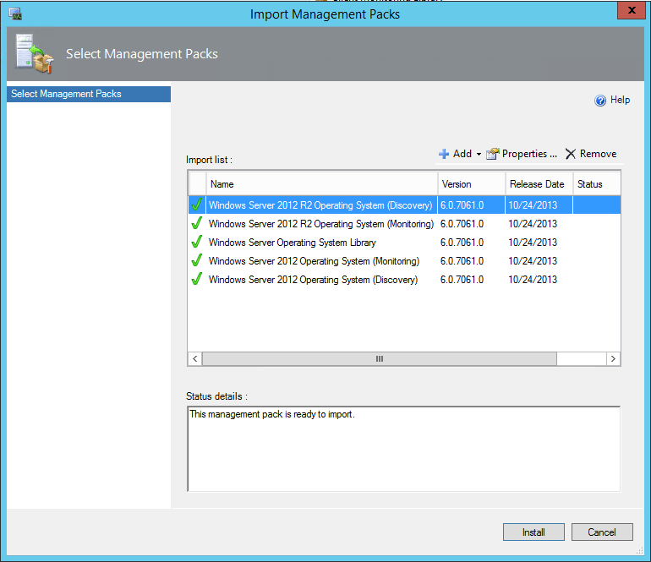Click the Properties toolbar icon
Screen dimensions: 651x562
pos(492,154)
